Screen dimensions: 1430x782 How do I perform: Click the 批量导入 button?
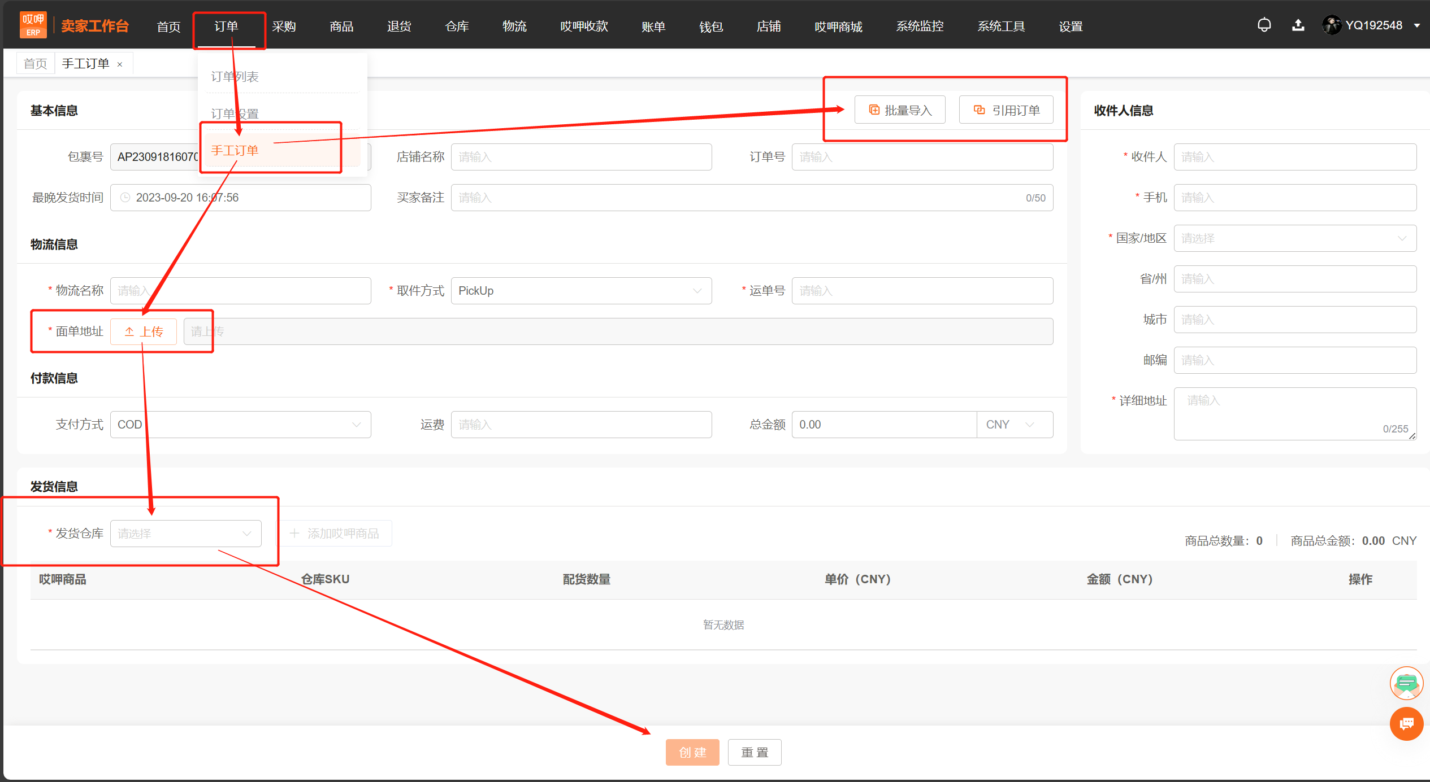pyautogui.click(x=900, y=110)
